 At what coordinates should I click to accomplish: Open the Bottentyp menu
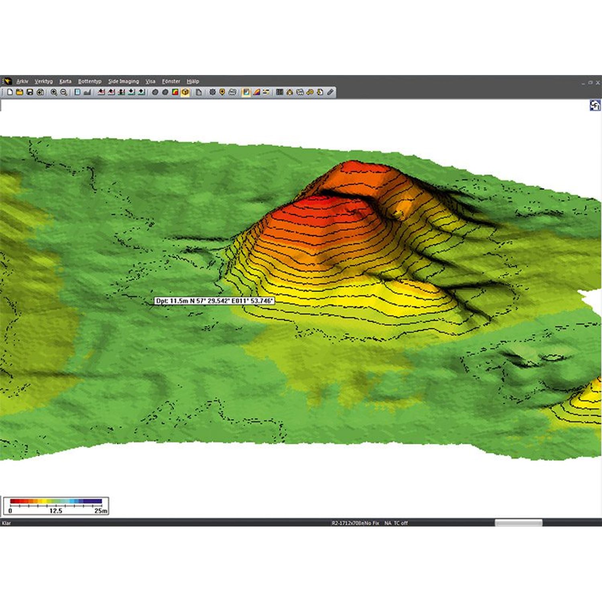pyautogui.click(x=90, y=81)
